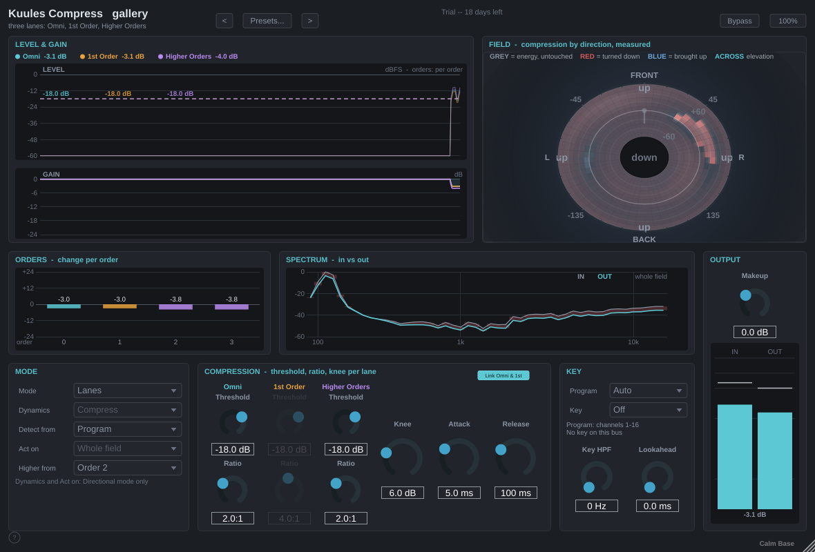Click the Trial -- 18 days left text
Screen dimensions: 815x552
(472, 12)
